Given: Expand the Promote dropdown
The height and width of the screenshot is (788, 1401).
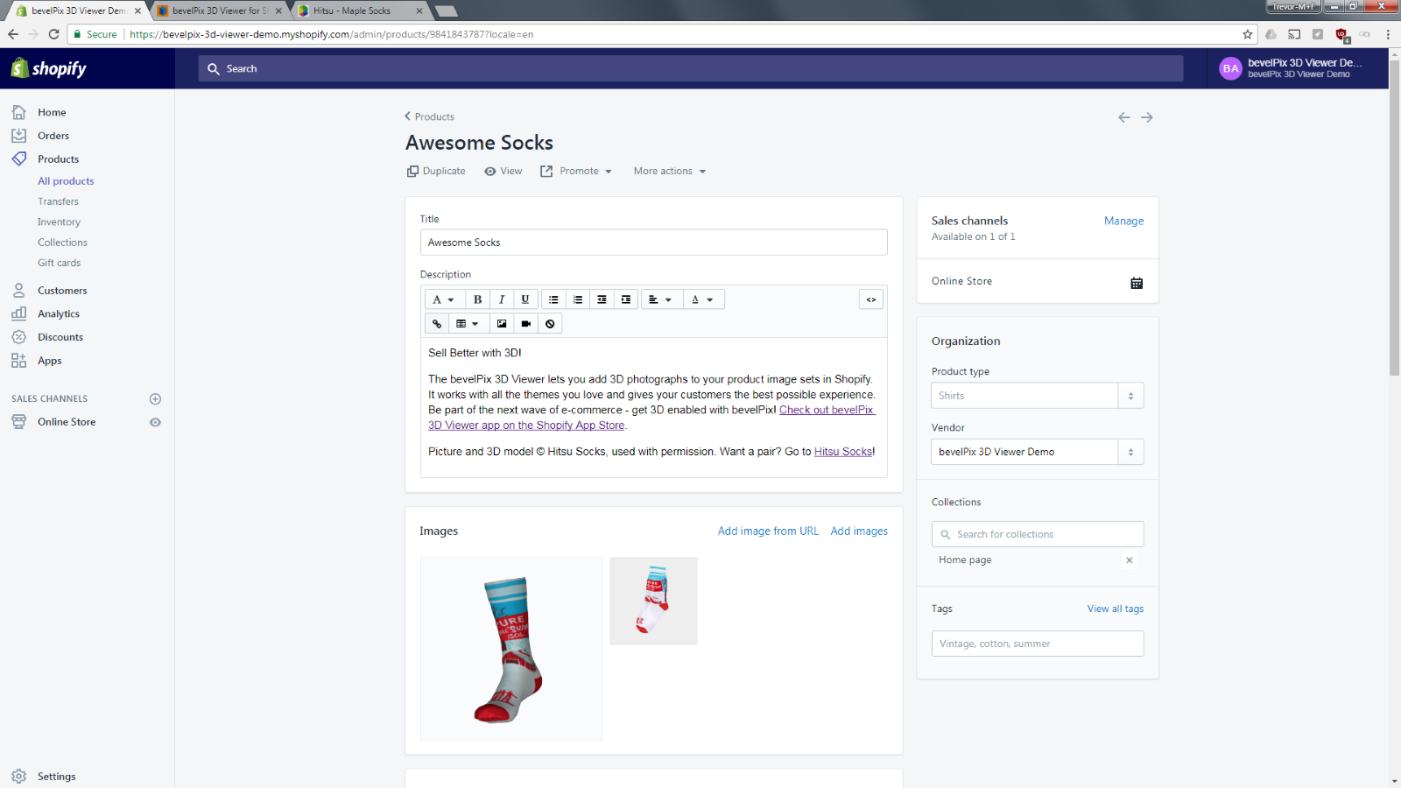Looking at the screenshot, I should tap(576, 172).
